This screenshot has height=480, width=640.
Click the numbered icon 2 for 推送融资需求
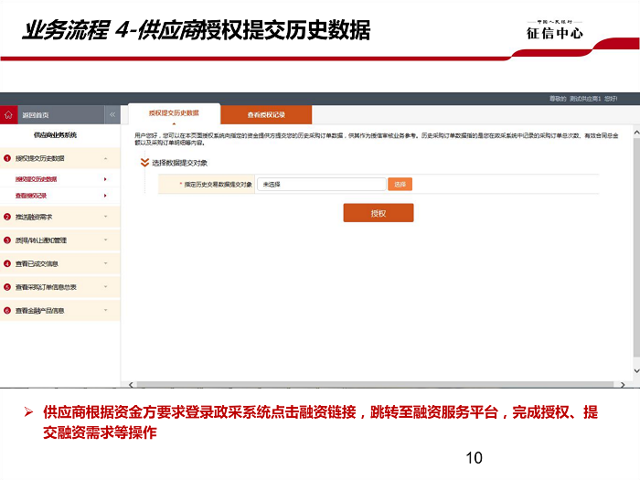tap(6, 217)
